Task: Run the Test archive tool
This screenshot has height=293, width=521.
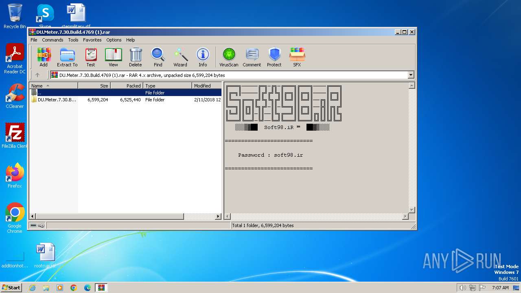Action: pos(91,57)
